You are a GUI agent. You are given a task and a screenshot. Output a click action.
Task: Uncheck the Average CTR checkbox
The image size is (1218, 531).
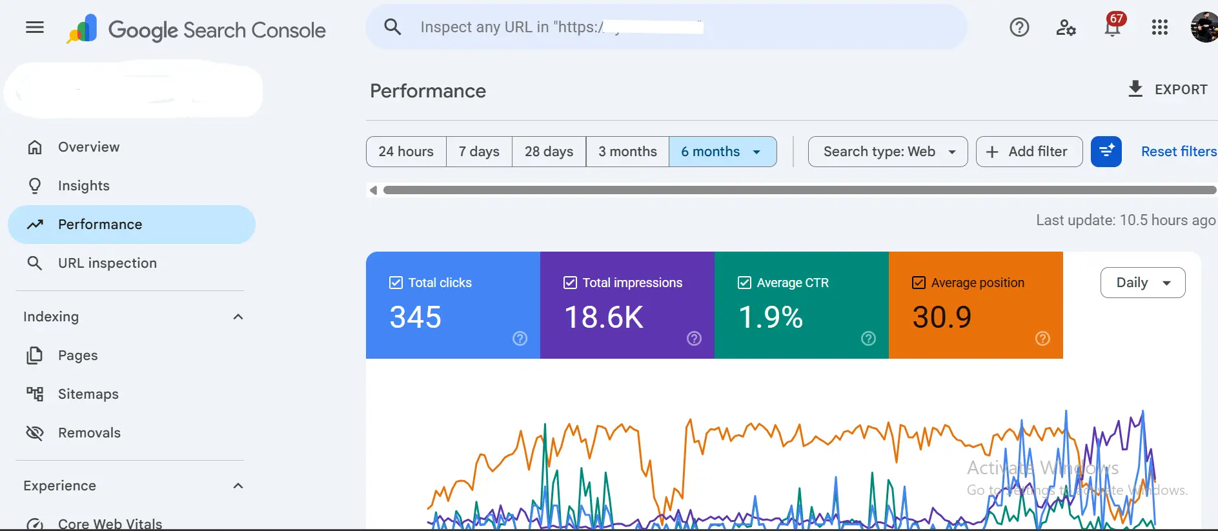point(744,283)
